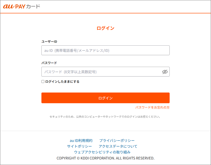Click the orange ログイン page heading

coord(105,28)
